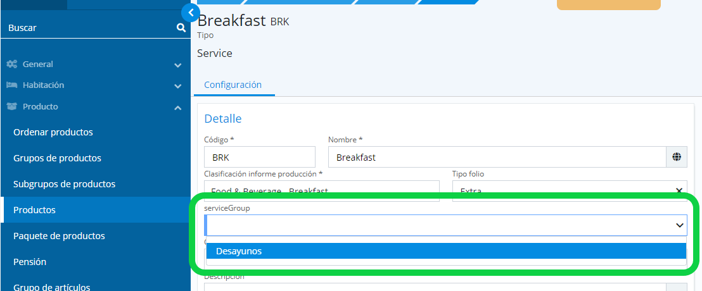Clear Tipo folio with the X icon
The width and height of the screenshot is (702, 291).
coord(679,190)
